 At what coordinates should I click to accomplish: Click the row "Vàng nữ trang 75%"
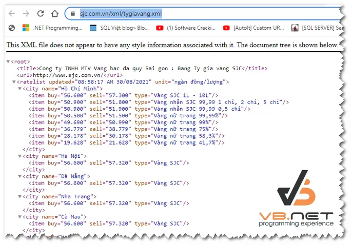(x=123, y=129)
